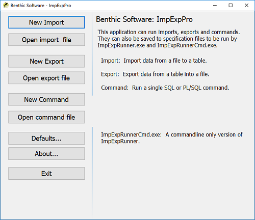Start a New Export

[46, 61]
